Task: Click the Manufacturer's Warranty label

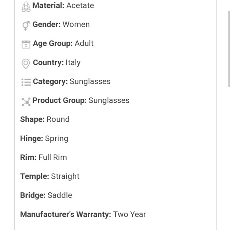Action: (x=66, y=214)
